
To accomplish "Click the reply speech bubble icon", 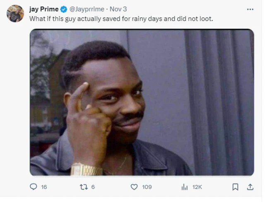I will pyautogui.click(x=34, y=187).
